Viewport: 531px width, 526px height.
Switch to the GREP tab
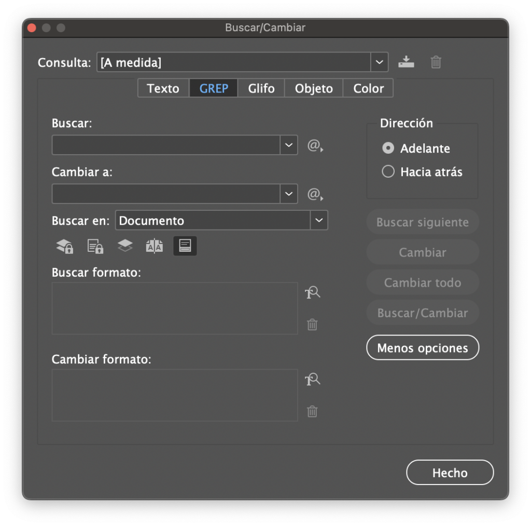pos(214,88)
